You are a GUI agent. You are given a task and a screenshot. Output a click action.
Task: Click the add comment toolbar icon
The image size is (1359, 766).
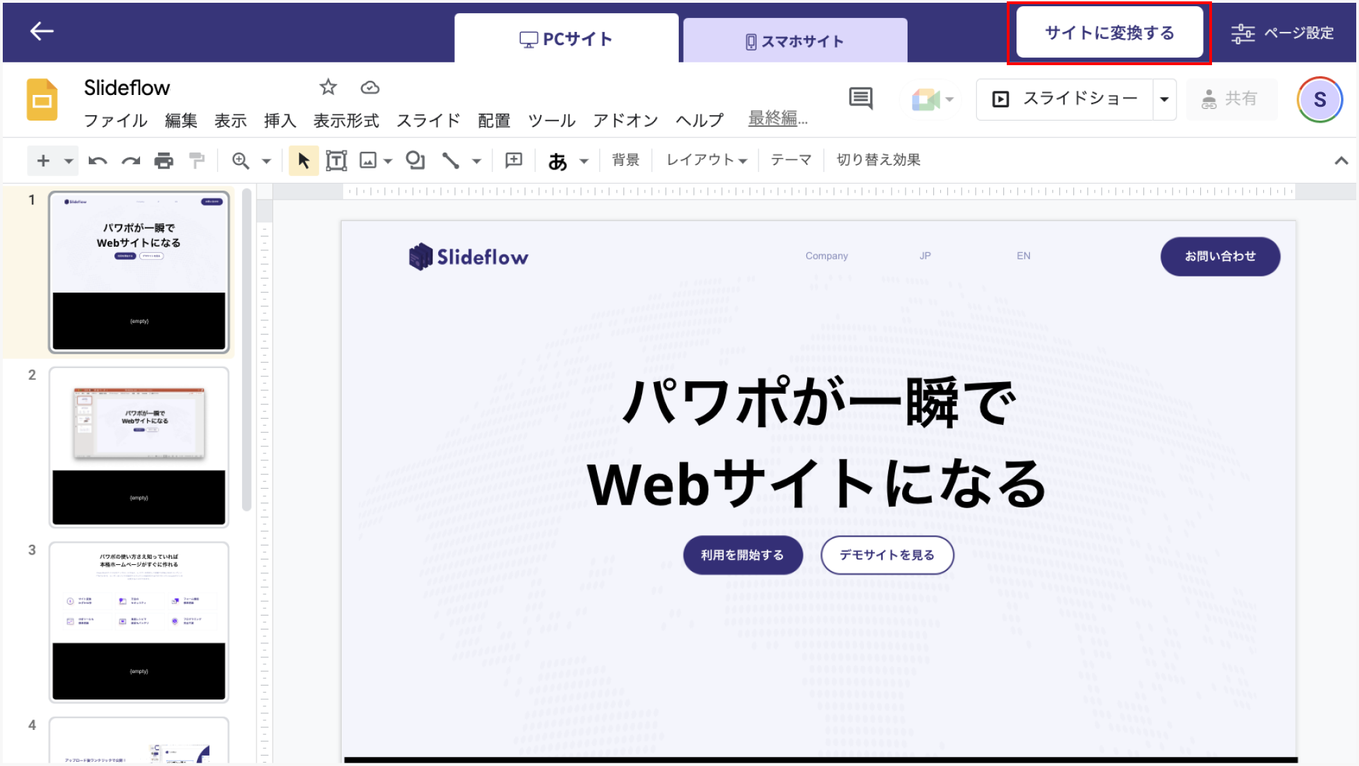click(x=514, y=161)
